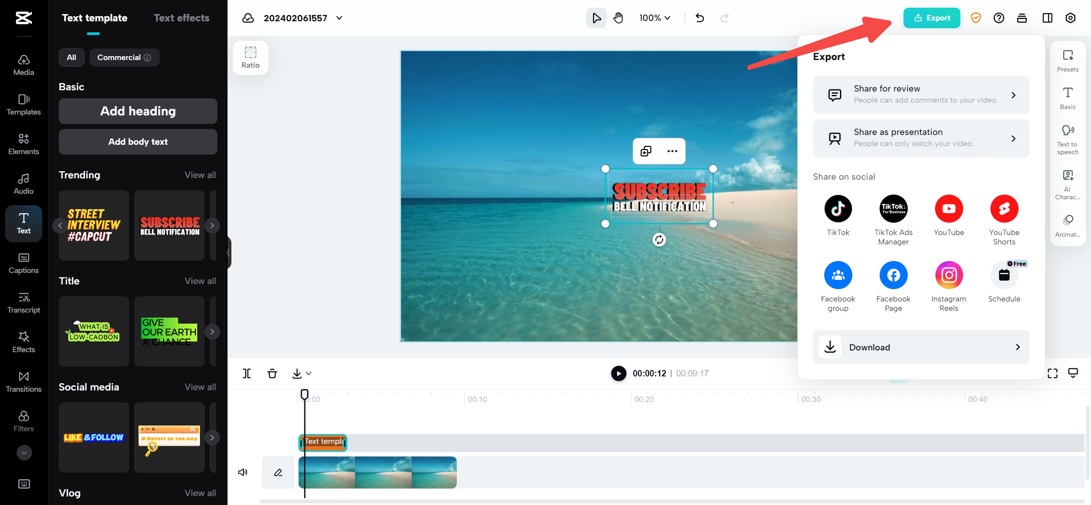This screenshot has height=505, width=1091.
Task: Open the Captions panel
Action: coord(23,263)
